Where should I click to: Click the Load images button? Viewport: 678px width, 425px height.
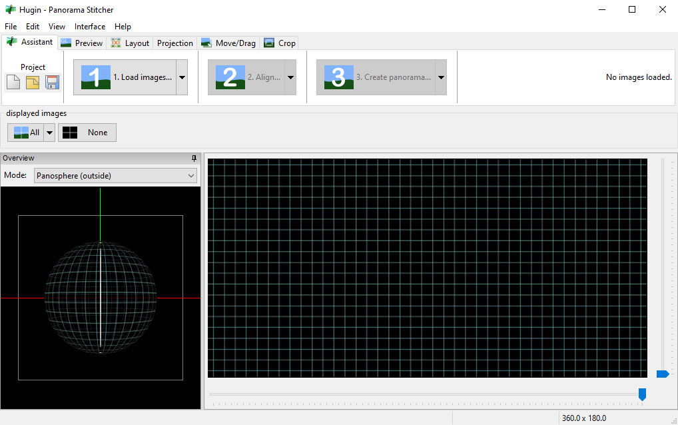pos(125,77)
